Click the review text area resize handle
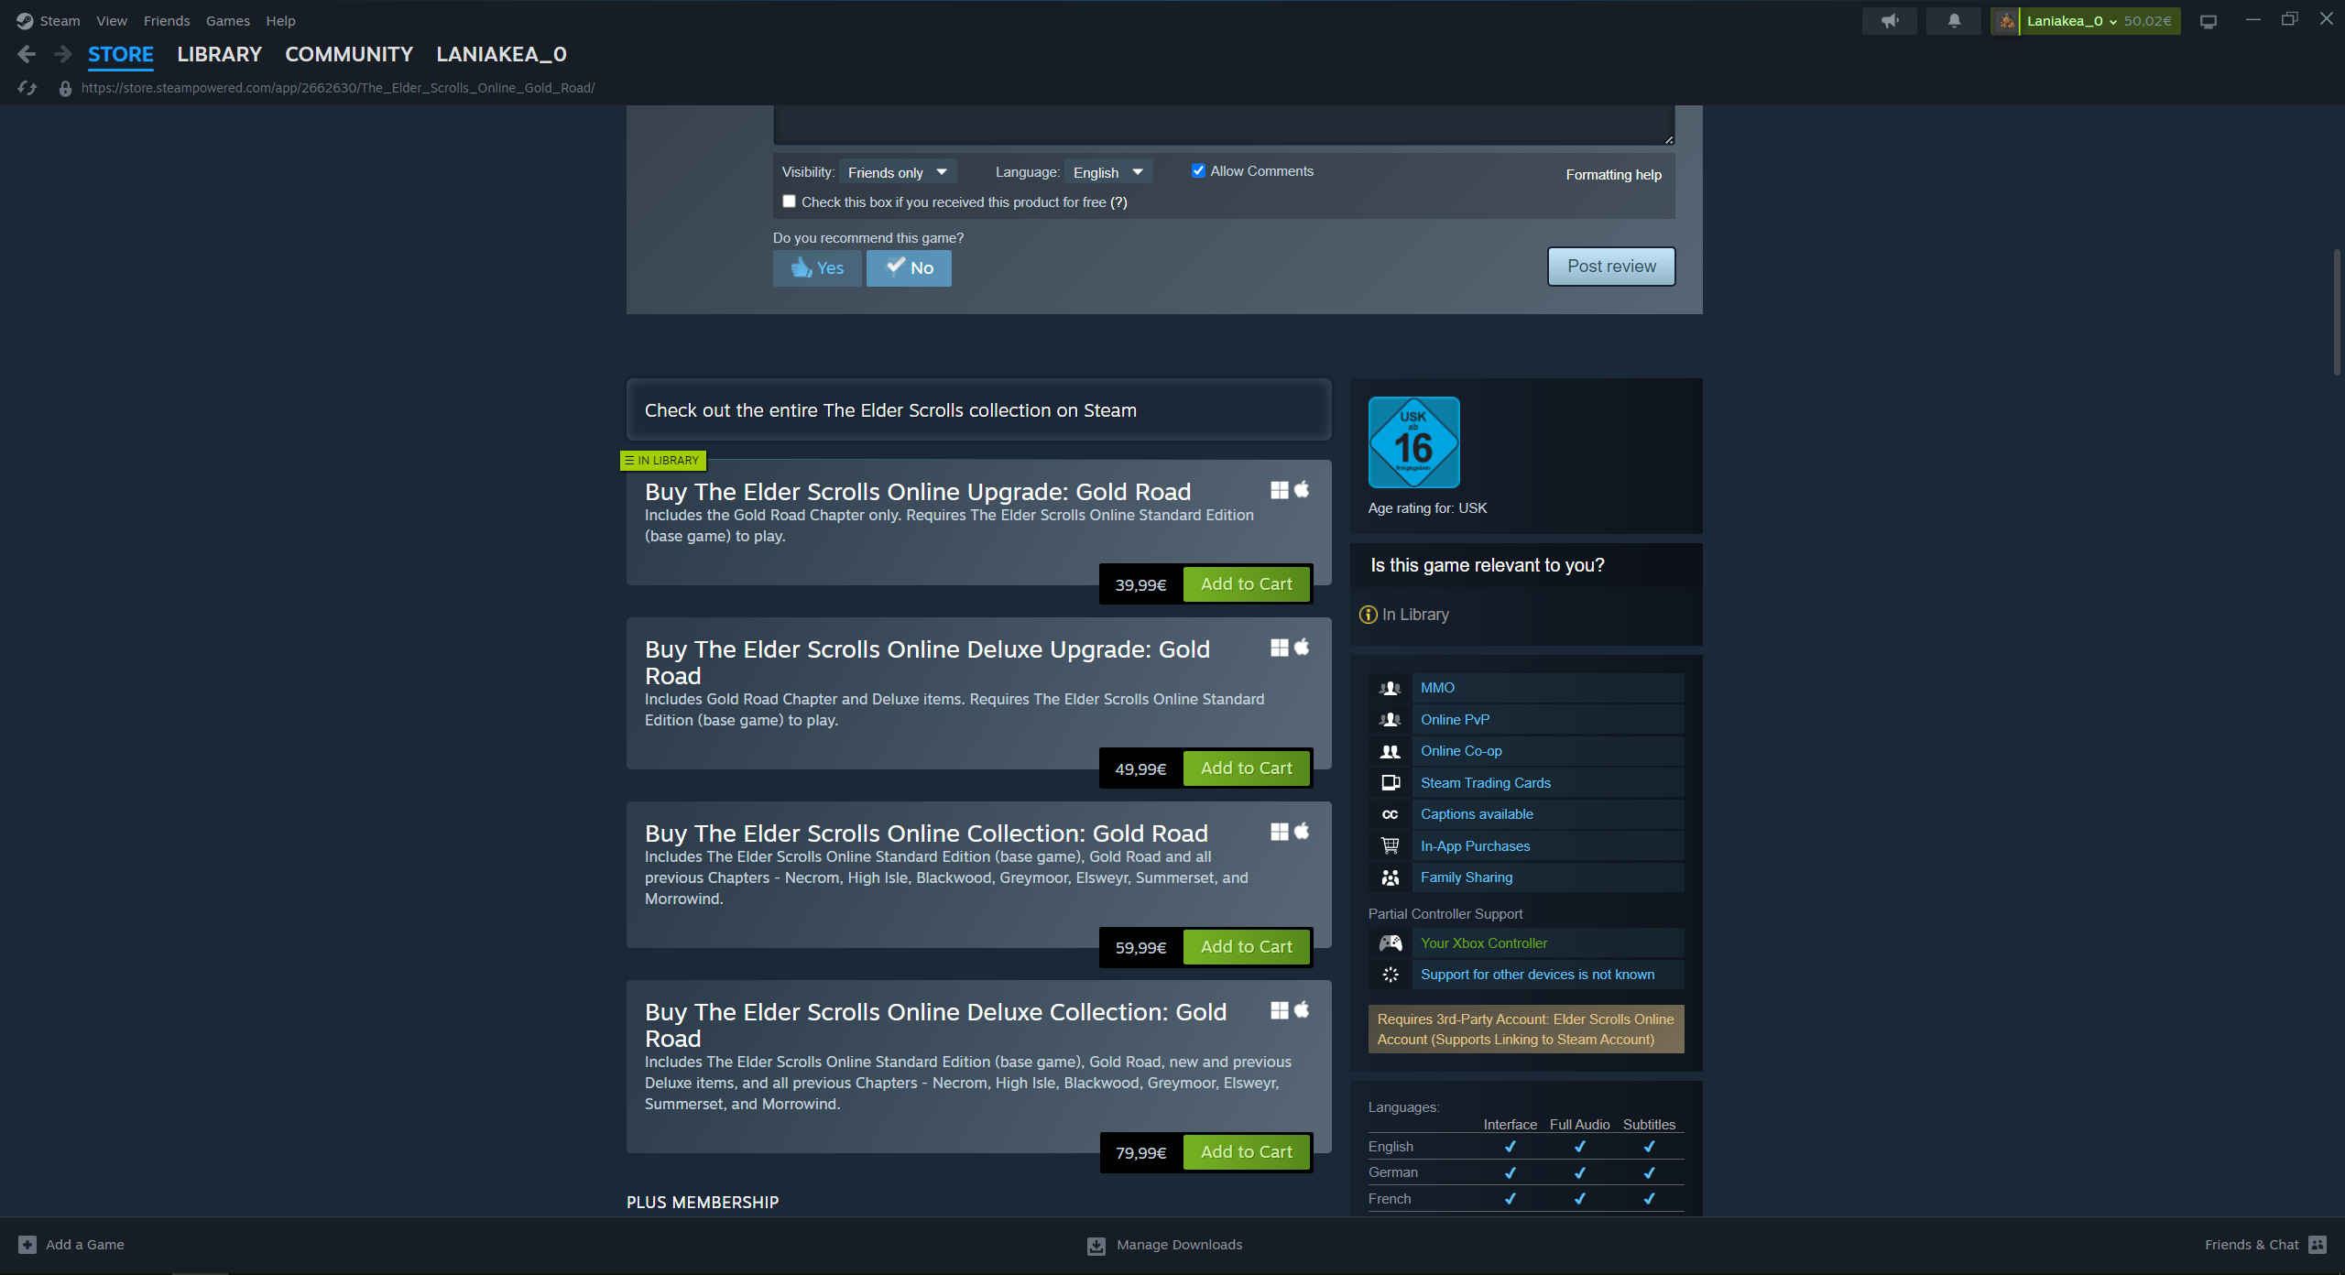The width and height of the screenshot is (2345, 1275). [1668, 139]
